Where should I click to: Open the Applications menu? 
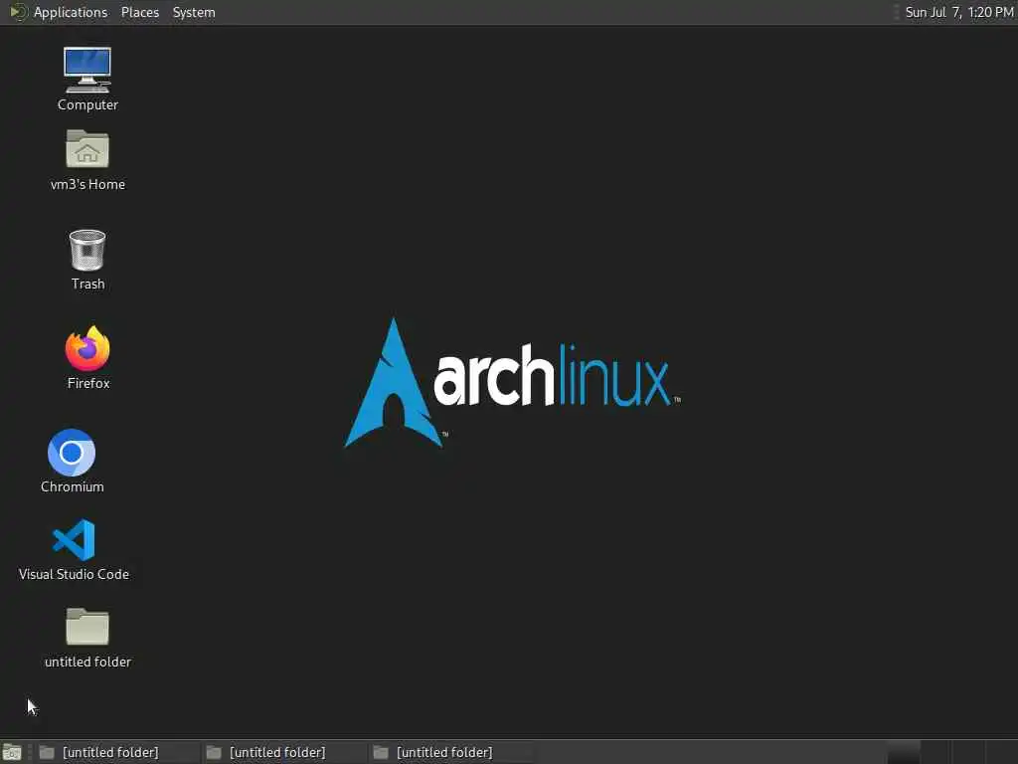(71, 12)
